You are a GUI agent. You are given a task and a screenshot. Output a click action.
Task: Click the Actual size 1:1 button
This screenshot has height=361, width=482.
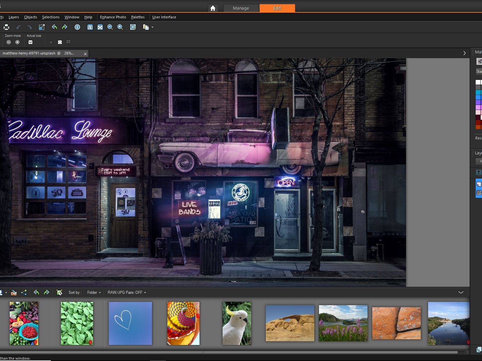(30, 42)
